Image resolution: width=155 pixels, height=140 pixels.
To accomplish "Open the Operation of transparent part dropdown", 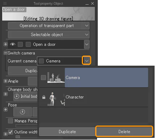I will [49, 26].
